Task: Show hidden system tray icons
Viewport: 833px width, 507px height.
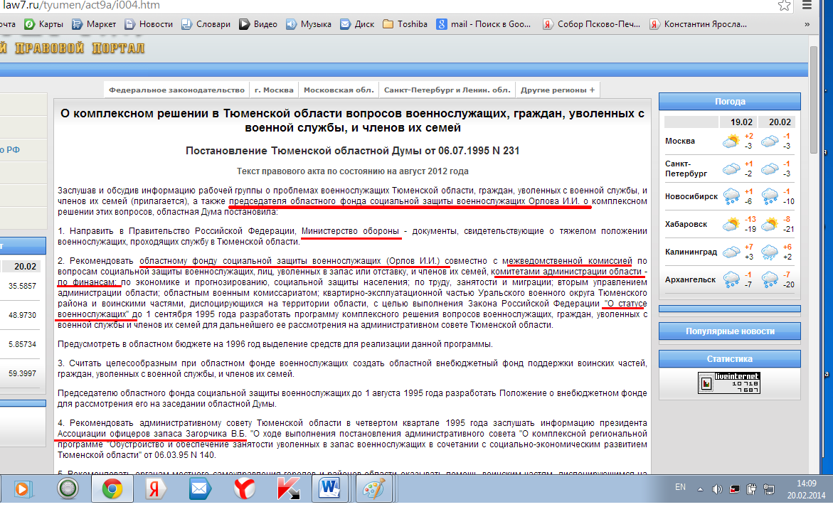Action: 700,489
